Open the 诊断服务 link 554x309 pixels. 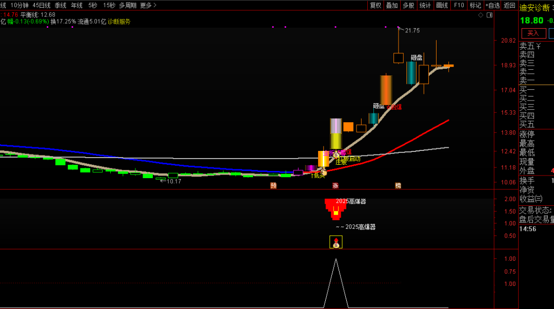click(x=119, y=22)
